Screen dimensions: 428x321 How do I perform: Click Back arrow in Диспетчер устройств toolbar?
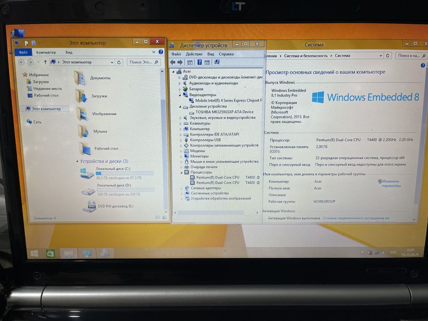coord(173,62)
